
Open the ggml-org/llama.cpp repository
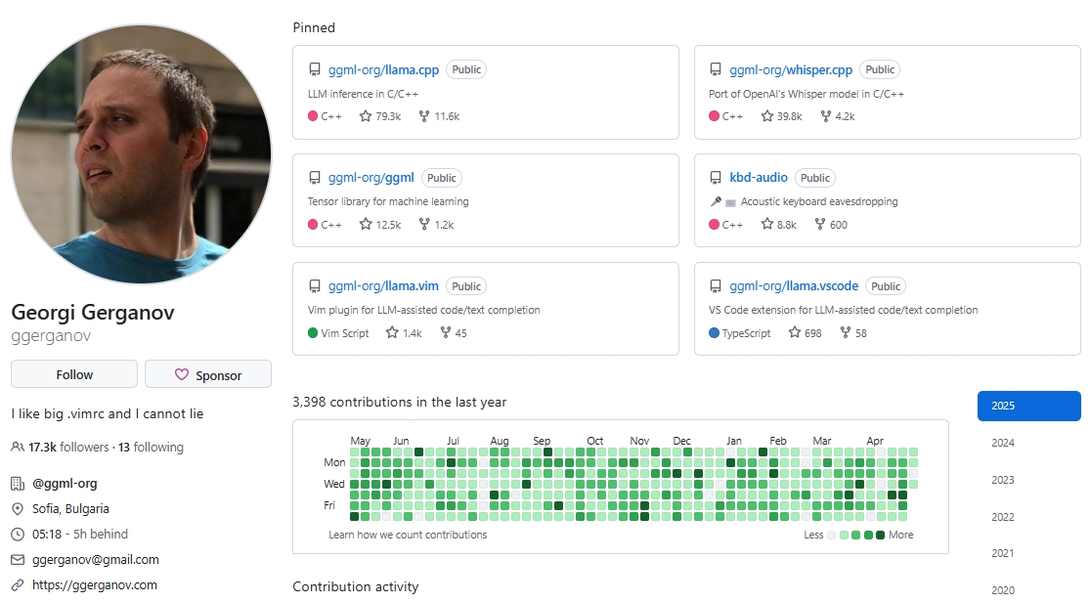[x=384, y=69]
